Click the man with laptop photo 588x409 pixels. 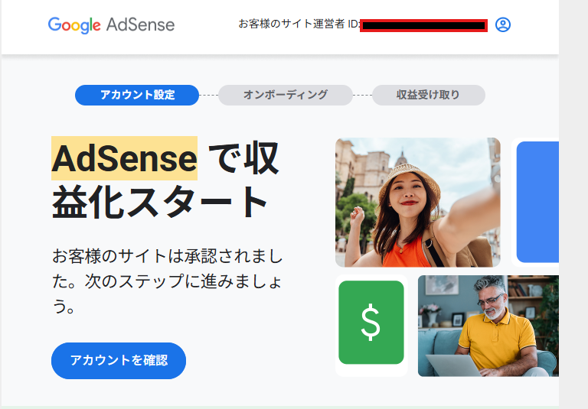point(488,326)
